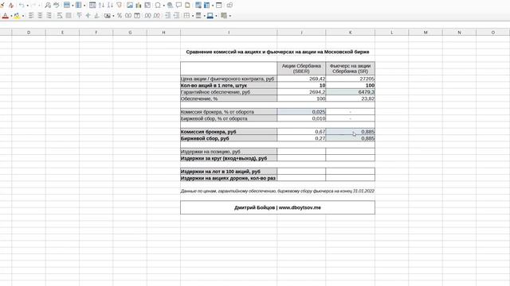Click the Insert Rows icon
The image size is (510, 286).
tap(67, 6)
